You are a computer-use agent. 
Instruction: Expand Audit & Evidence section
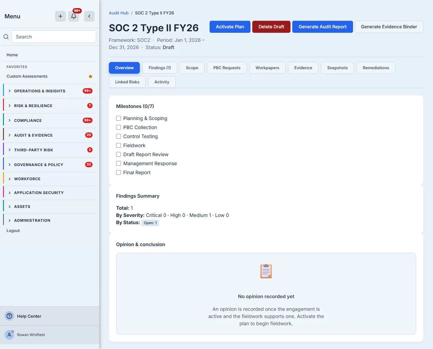[50, 135]
